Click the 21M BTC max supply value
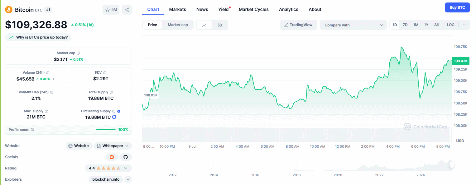Screen dimensions: 476x185 point(36,117)
